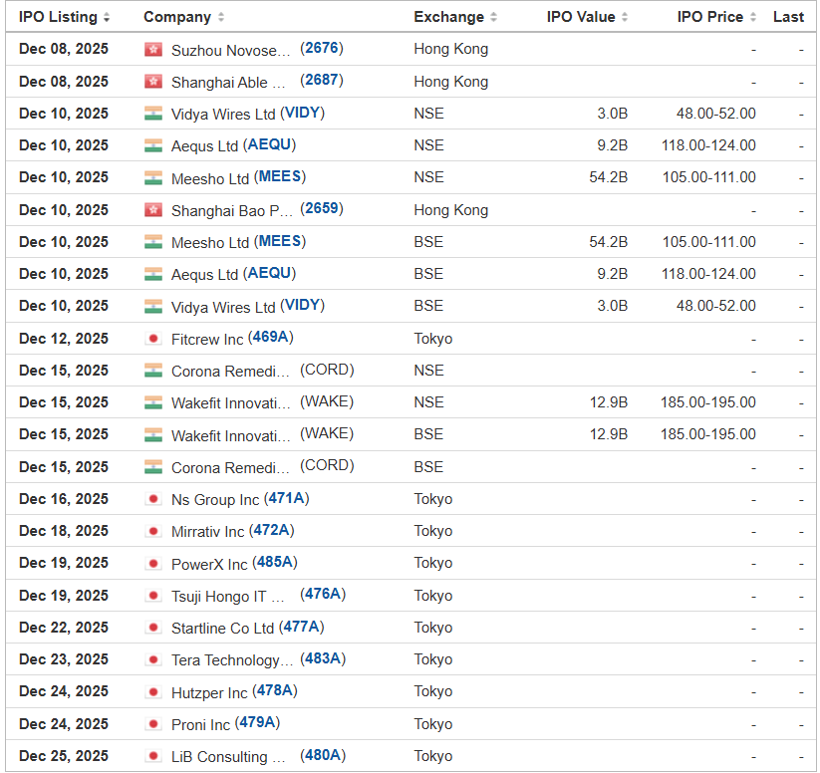This screenshot has width=820, height=773.
Task: Click Japan flag beside Ns Group Inc
Action: click(x=153, y=499)
